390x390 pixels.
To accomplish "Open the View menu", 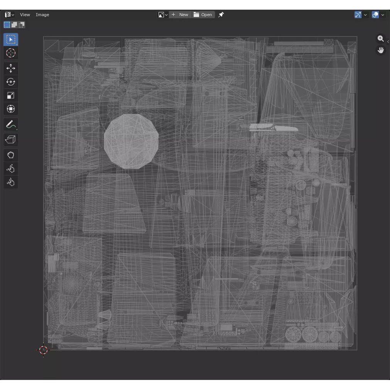I will [25, 15].
